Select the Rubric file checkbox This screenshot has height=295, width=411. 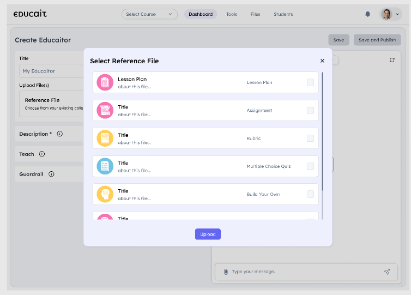pos(310,139)
